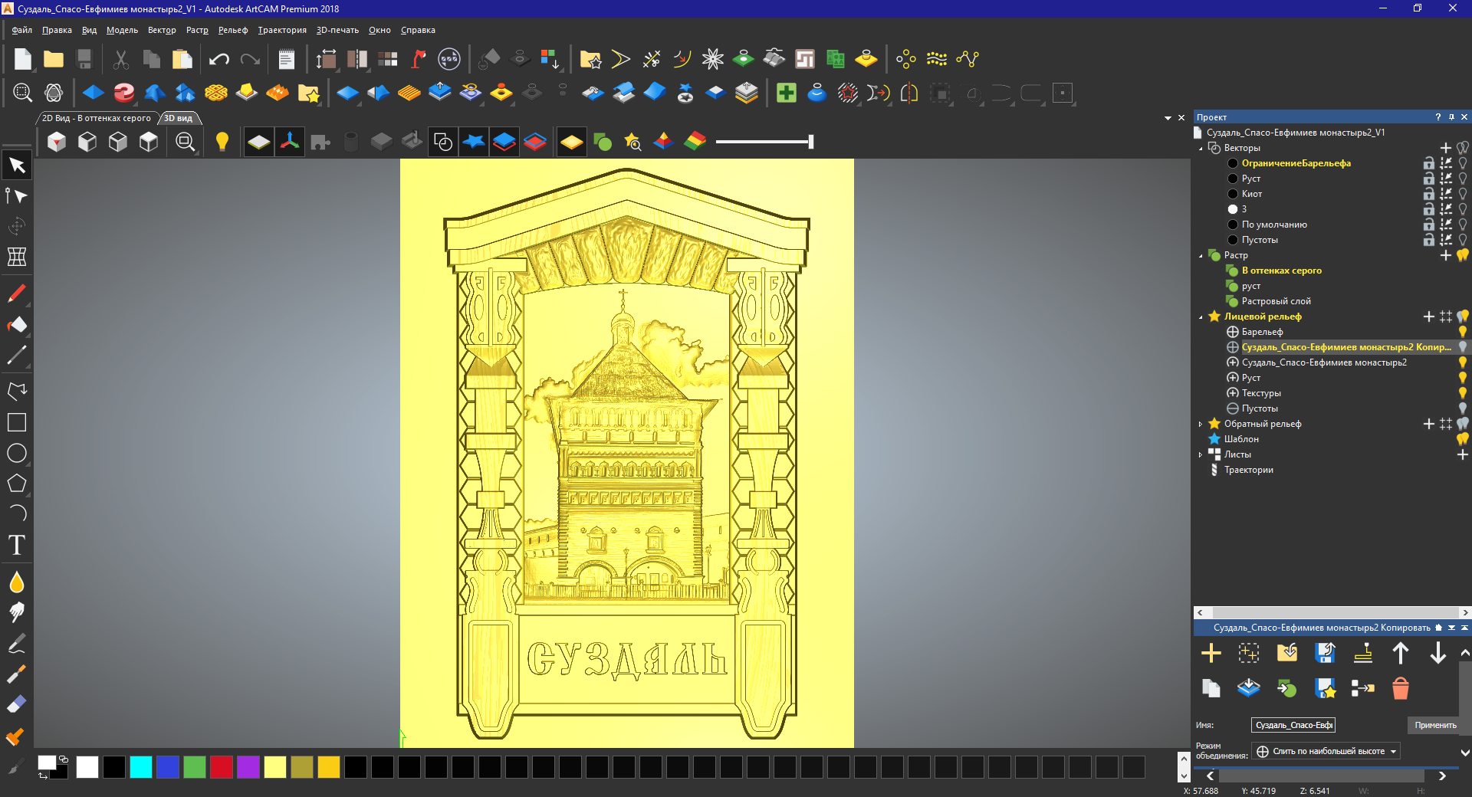Click Zoom tool in 3D view toolbar
The height and width of the screenshot is (797, 1472).
pos(186,142)
